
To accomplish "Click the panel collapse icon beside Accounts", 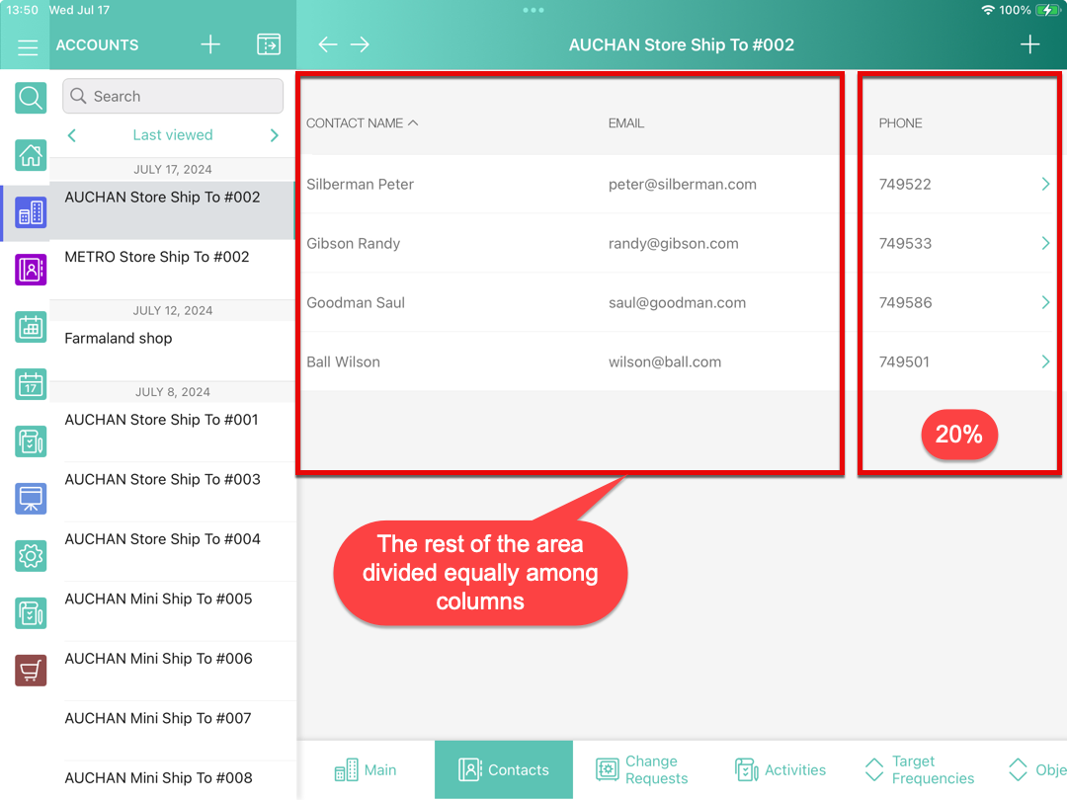I will [268, 44].
